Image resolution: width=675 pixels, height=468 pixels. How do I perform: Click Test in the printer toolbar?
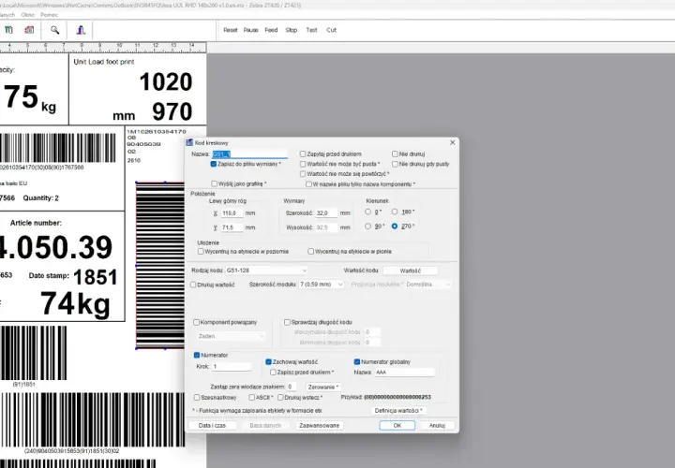311,30
